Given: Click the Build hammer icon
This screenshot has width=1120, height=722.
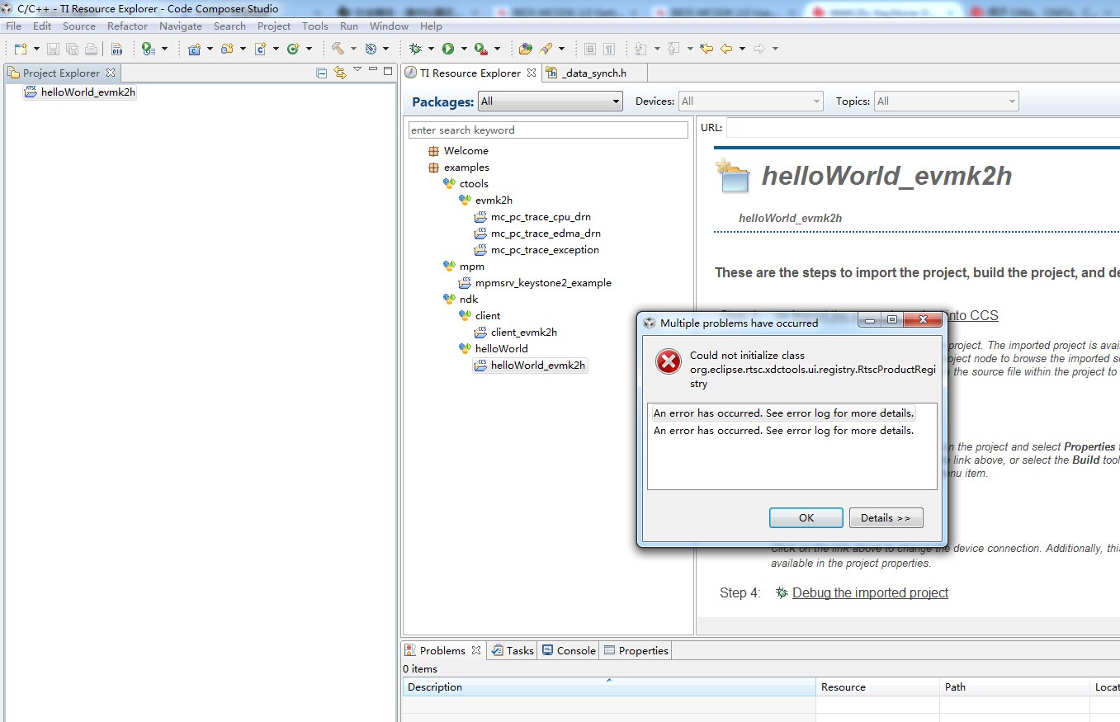Looking at the screenshot, I should point(338,49).
